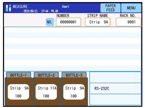This screenshot has height=108, width=145.
Task: Tap BOTTLE-2 Strip 11A 100 label
Action: (x=46, y=92)
